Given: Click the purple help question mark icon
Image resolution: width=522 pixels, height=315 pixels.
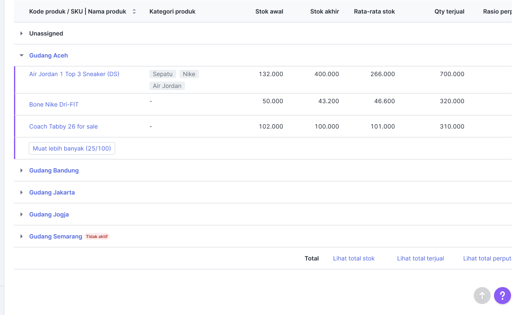Looking at the screenshot, I should coord(503,296).
